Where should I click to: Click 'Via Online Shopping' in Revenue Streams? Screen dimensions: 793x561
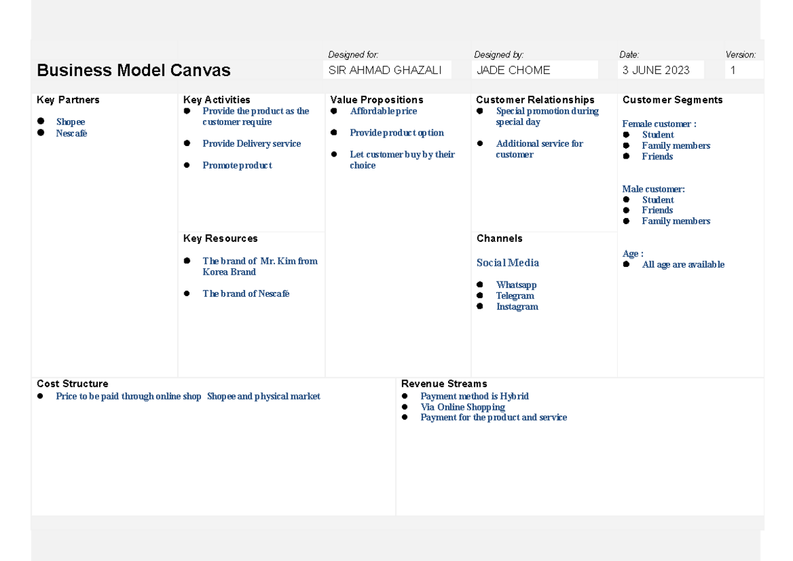tap(463, 407)
